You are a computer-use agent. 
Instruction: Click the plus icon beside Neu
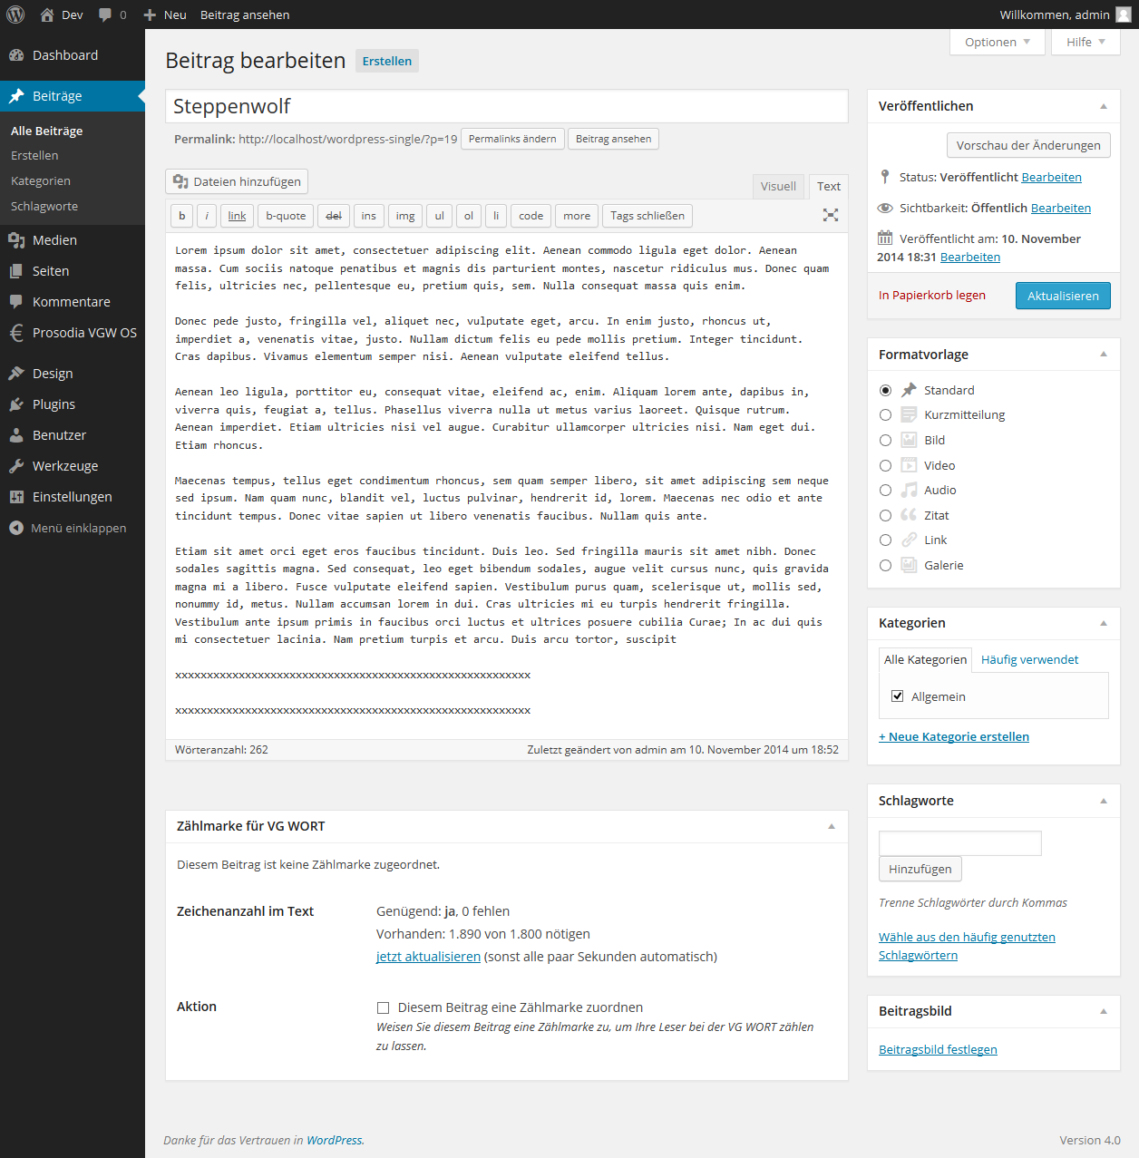point(151,15)
